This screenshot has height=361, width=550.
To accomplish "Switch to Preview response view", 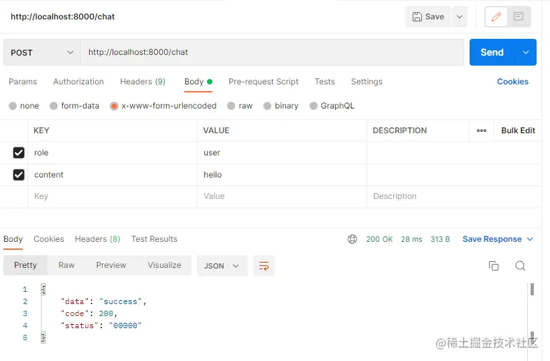I will tap(111, 265).
